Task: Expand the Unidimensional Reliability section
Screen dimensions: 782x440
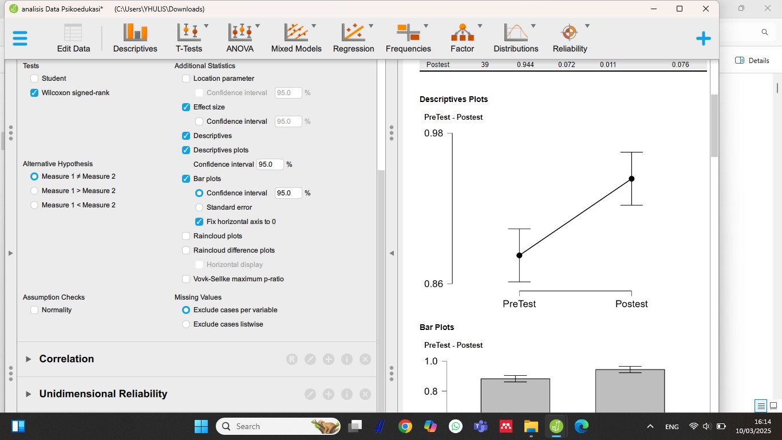Action: [103, 394]
